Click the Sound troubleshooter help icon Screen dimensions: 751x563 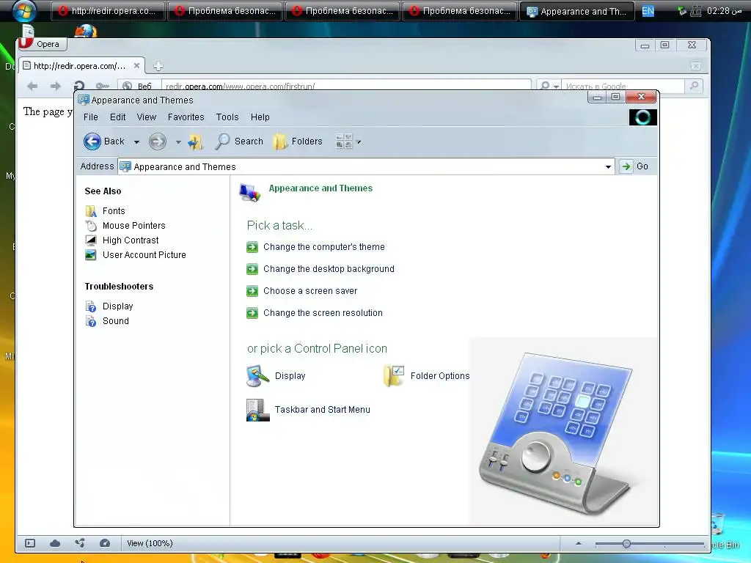point(90,321)
